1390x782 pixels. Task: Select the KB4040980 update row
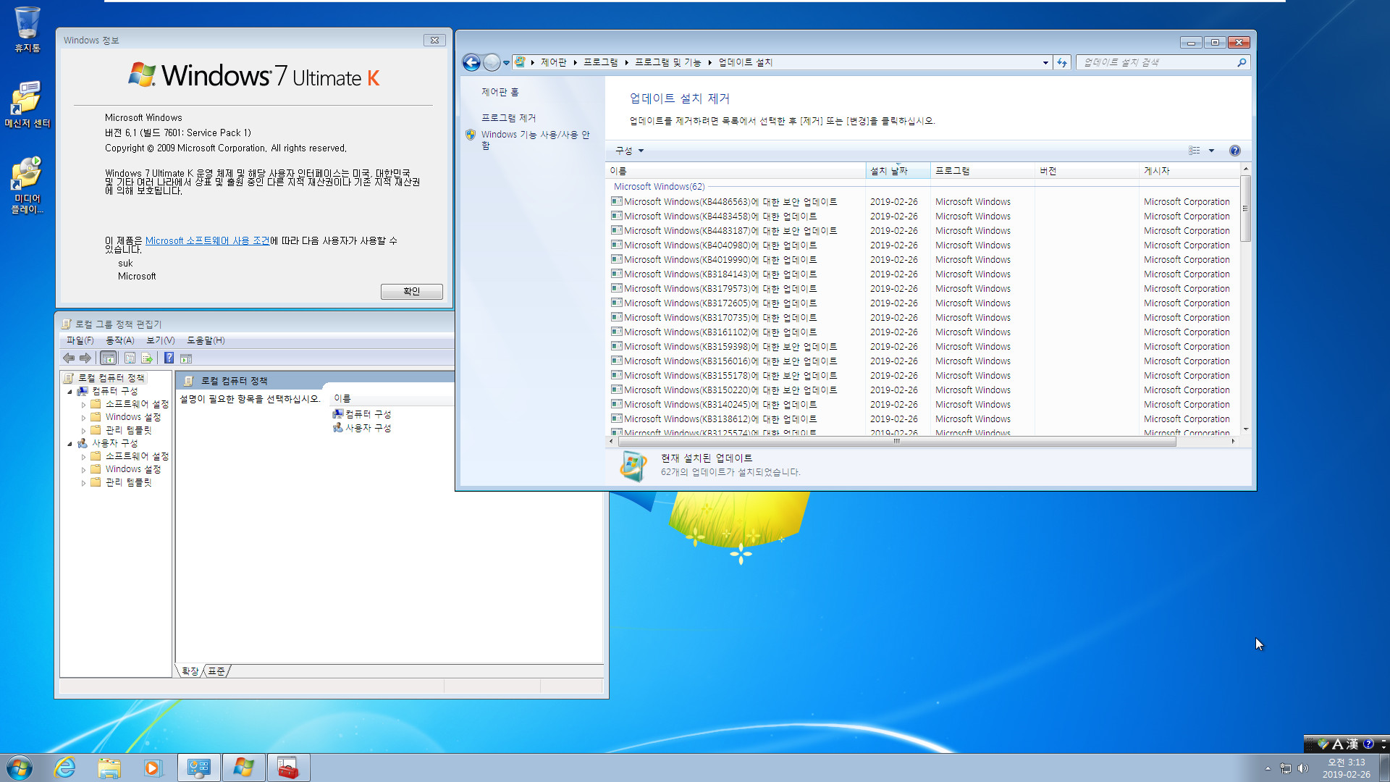pyautogui.click(x=923, y=245)
